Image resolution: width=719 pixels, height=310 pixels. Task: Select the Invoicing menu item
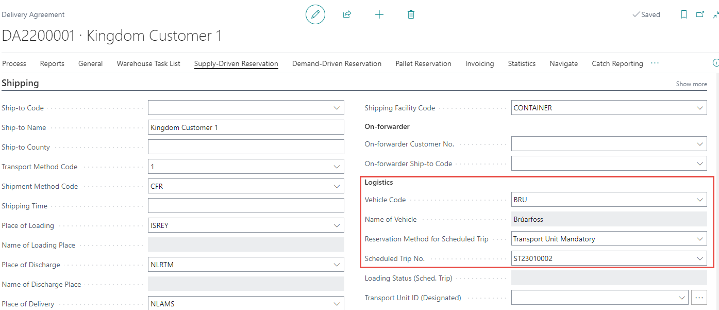point(479,63)
